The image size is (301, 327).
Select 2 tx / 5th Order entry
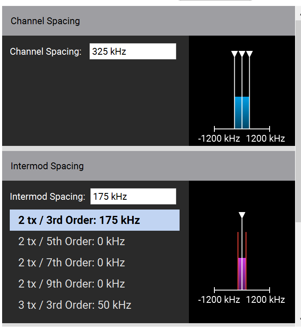tap(71, 242)
